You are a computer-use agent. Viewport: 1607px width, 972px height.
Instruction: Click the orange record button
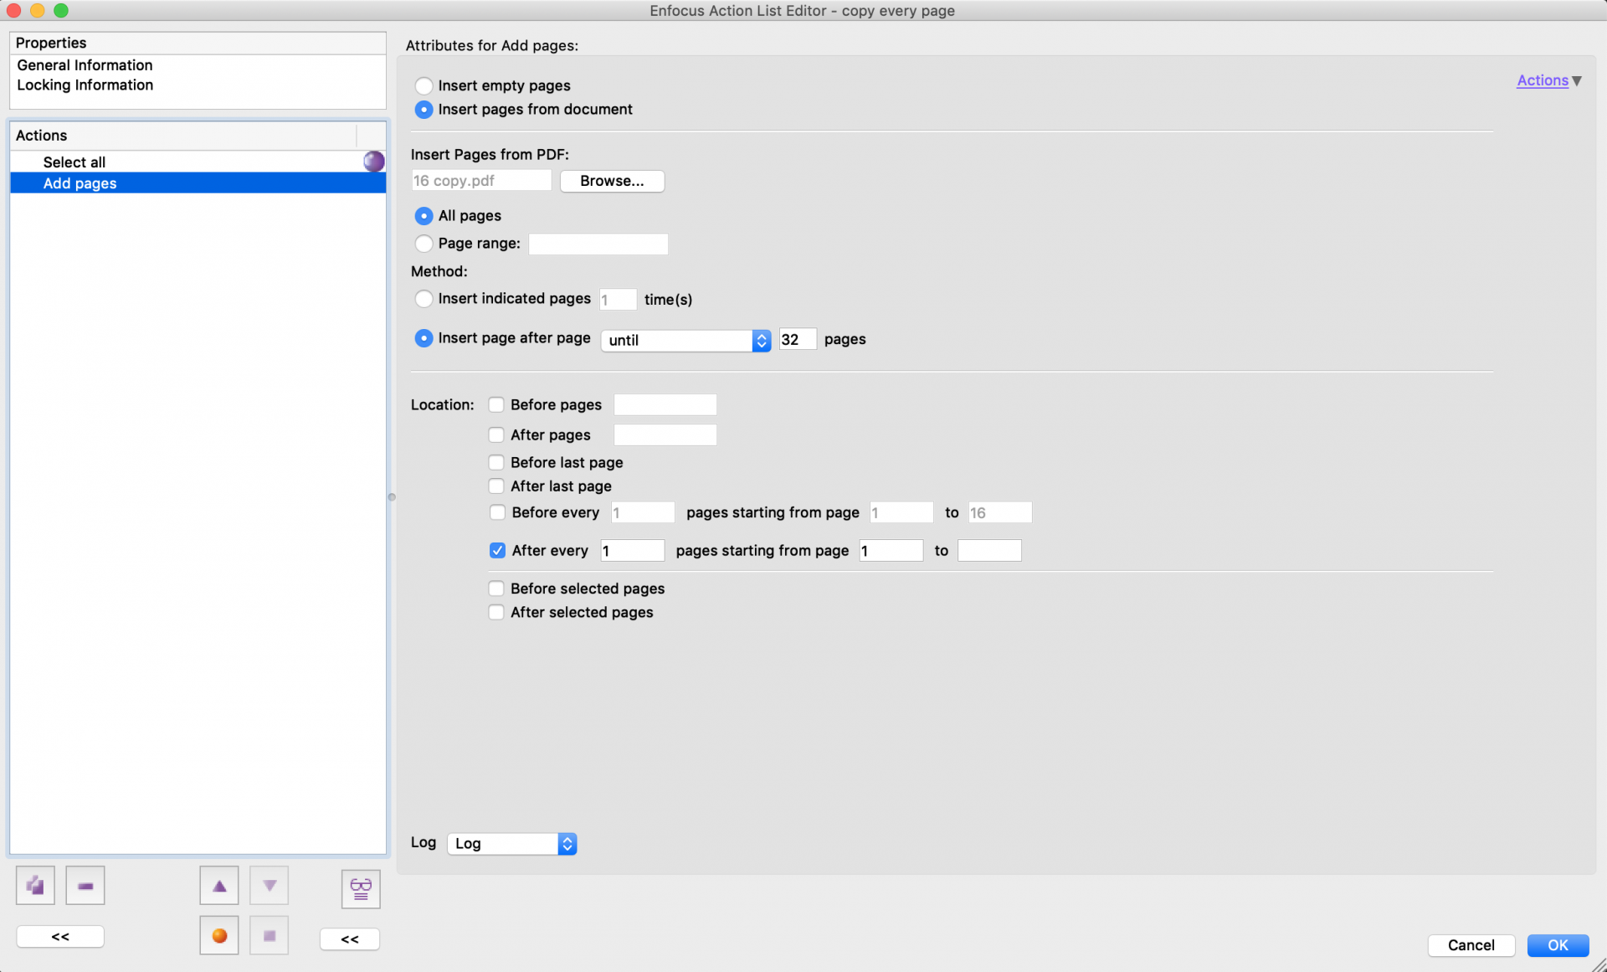tap(219, 936)
